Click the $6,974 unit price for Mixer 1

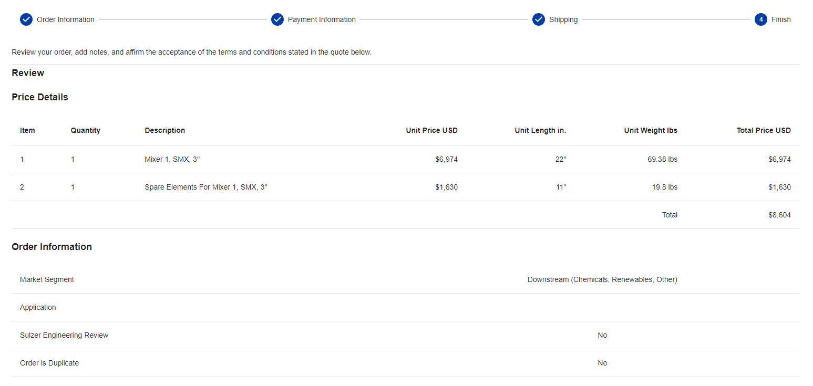tap(446, 159)
